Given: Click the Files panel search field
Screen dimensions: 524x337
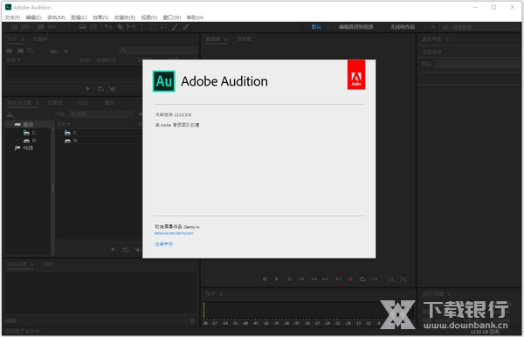Looking at the screenshot, I should [158, 51].
